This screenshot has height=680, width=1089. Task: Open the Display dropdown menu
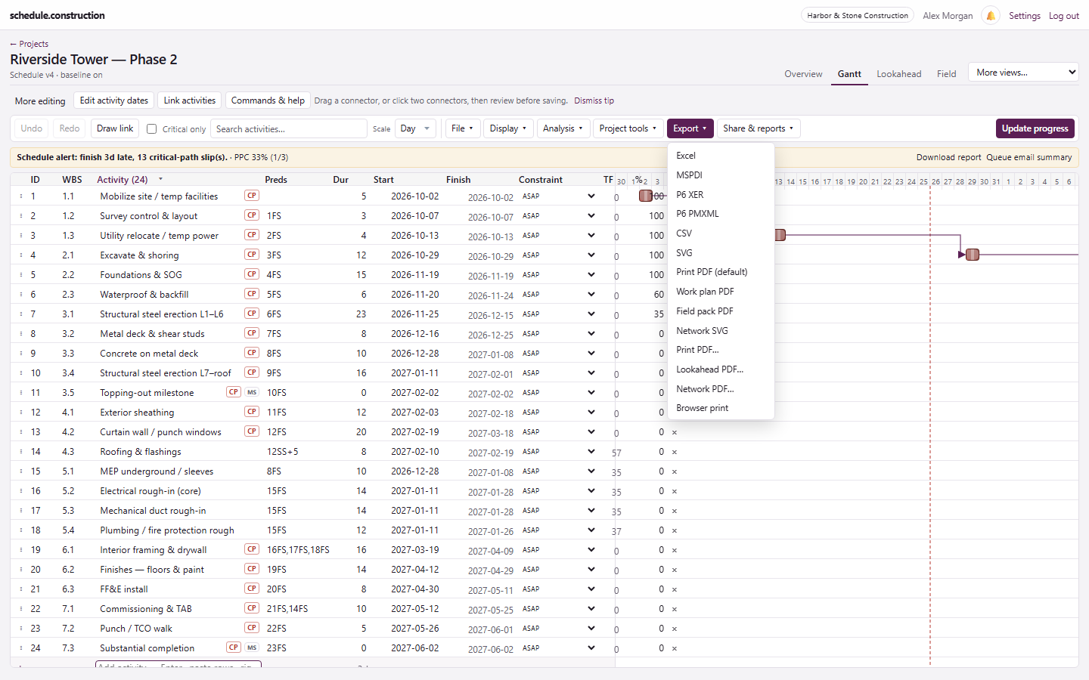point(508,128)
